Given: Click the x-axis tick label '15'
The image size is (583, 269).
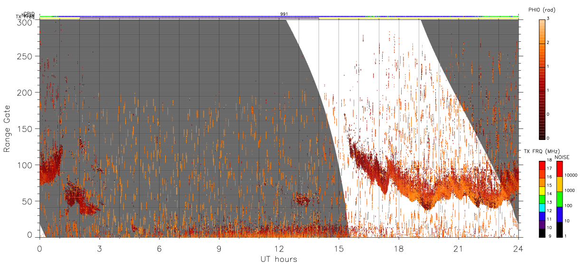Looking at the screenshot, I should point(339,248).
